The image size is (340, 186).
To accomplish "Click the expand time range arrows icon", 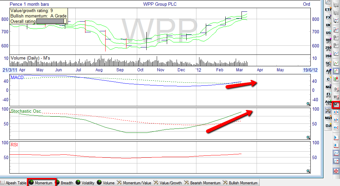I will [x=336, y=112].
